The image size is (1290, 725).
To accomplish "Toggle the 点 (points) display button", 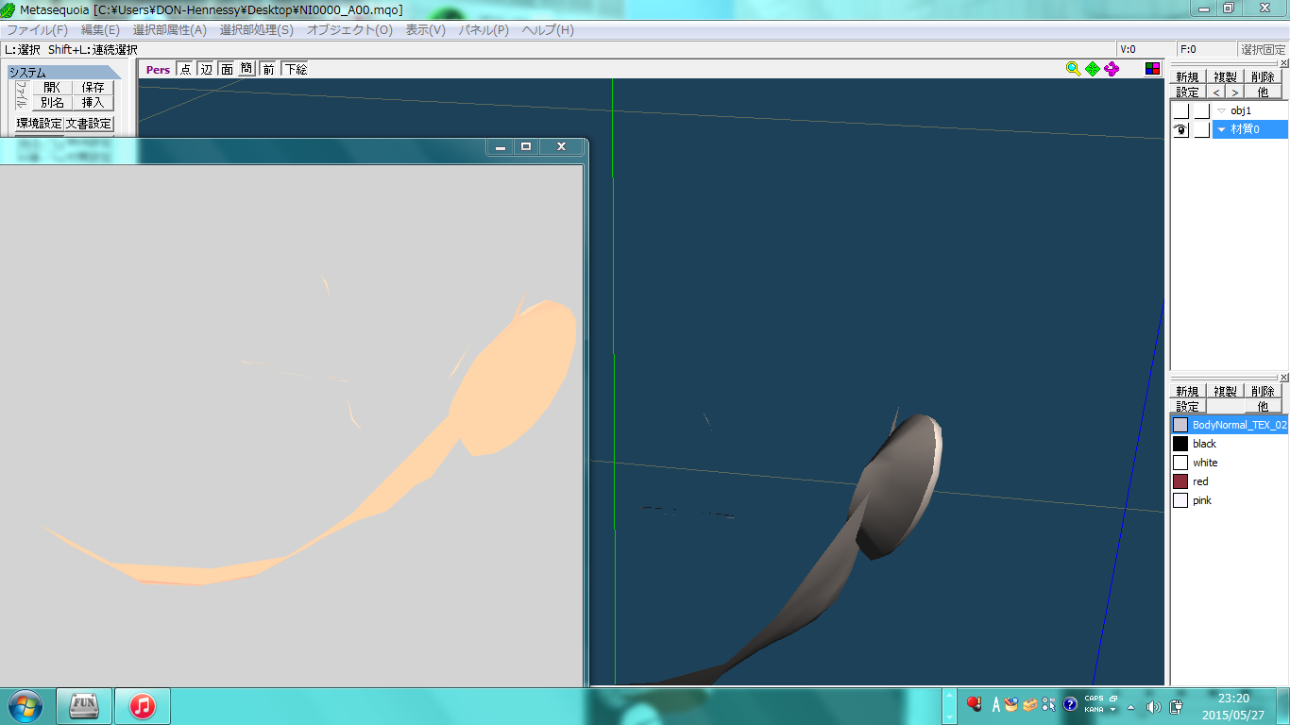I will coord(185,69).
